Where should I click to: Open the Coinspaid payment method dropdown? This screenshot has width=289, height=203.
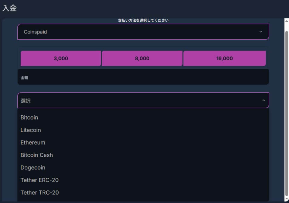[x=143, y=32]
